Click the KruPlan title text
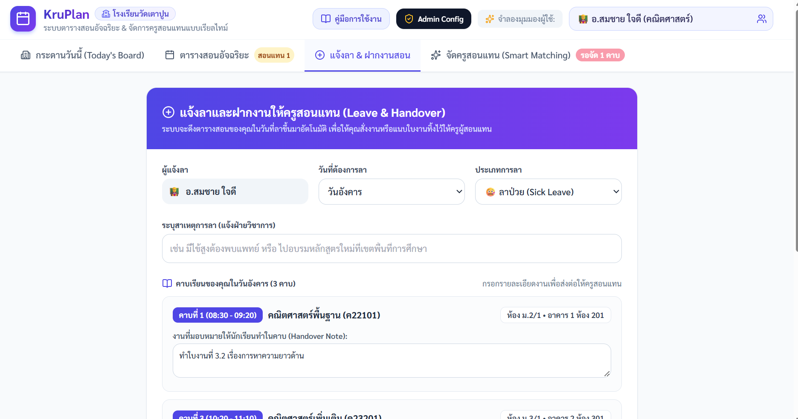 tap(67, 14)
